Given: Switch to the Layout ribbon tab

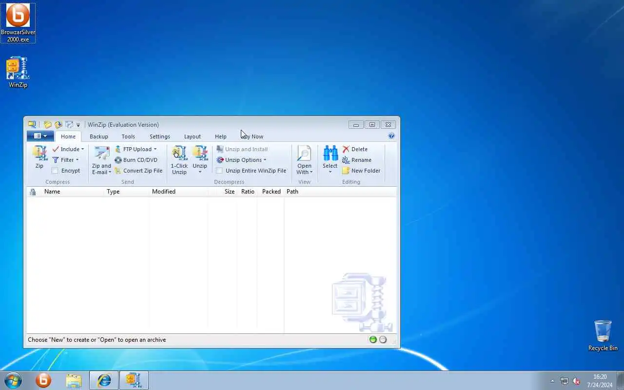Looking at the screenshot, I should click(x=193, y=136).
